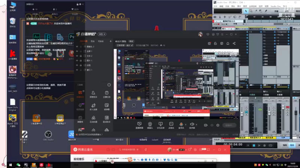Screen dimensions: 300x168
Task: Toggle visibility eye for 窗口 1 source
Action: pos(77,70)
